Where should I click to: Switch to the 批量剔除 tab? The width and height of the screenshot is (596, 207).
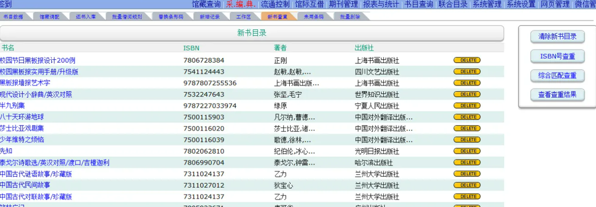click(x=351, y=17)
